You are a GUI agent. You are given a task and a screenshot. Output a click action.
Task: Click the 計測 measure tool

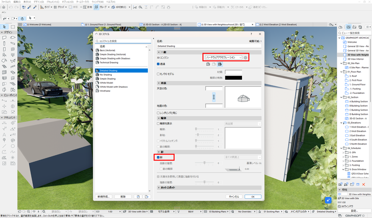point(88,7)
